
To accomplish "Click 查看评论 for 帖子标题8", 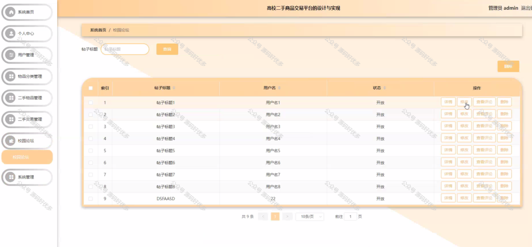I will [484, 186].
